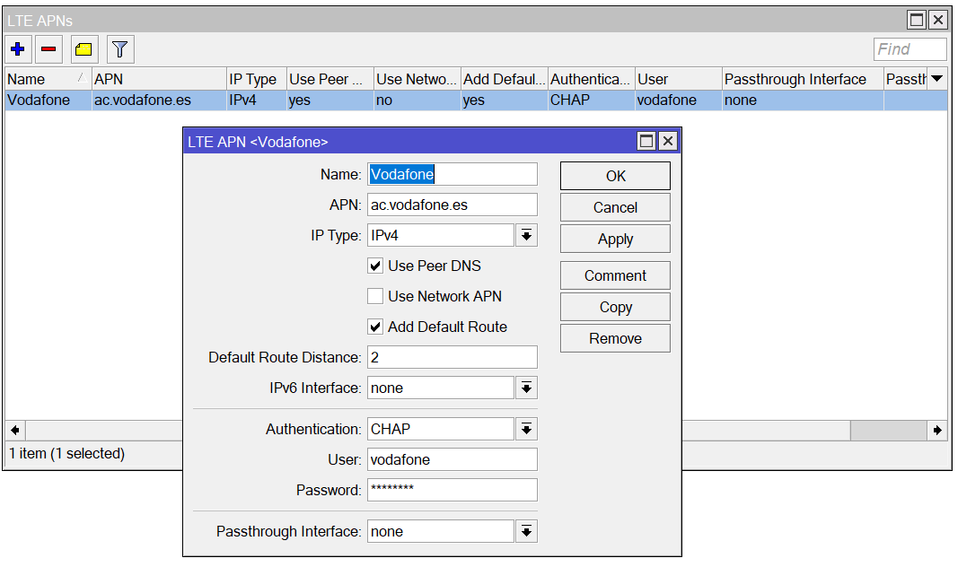Open the Authentication dropdown

(x=526, y=429)
